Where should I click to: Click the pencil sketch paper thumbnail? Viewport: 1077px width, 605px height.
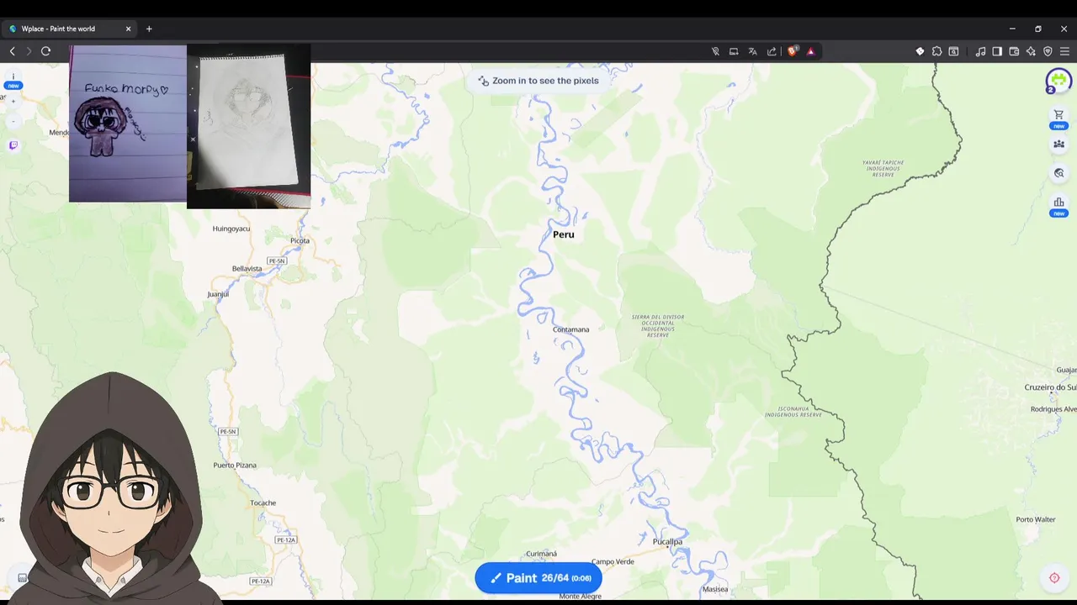[x=249, y=124]
